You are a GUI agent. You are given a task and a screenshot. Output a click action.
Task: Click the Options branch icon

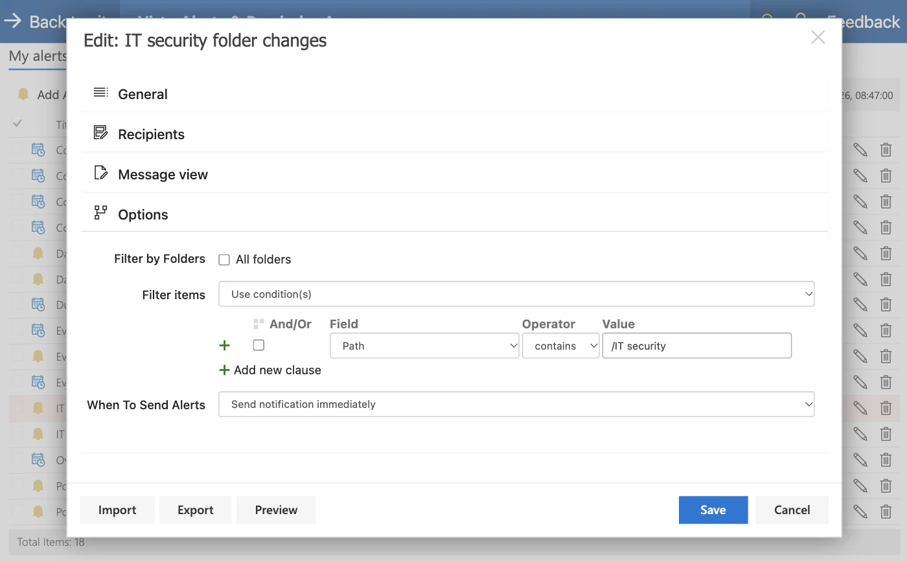coord(100,213)
